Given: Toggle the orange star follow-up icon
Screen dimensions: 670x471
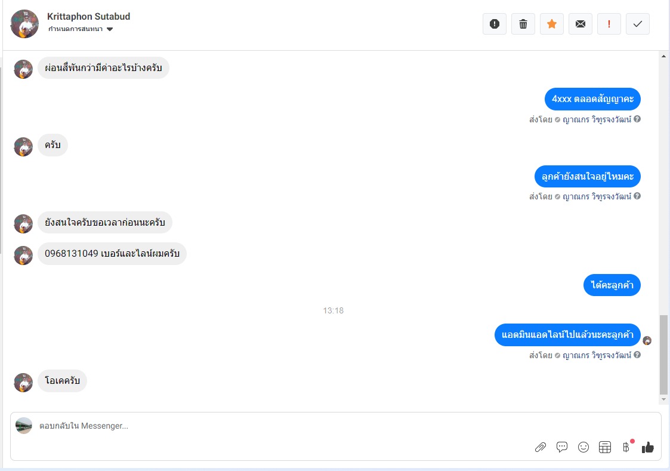Looking at the screenshot, I should coord(552,24).
